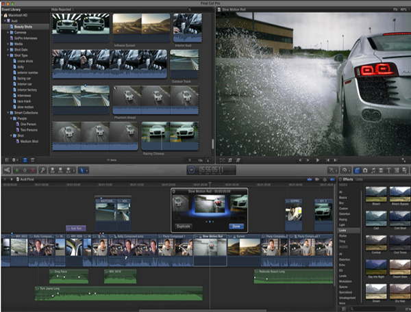Expand the Shot Date folder
411x312 pixels.
[x=8, y=50]
